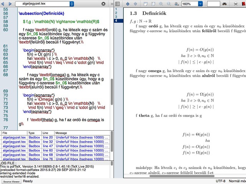Viewport: 246px width, 184px height.
Task: Open PDF in external viewer icon
Action: click(x=244, y=4)
